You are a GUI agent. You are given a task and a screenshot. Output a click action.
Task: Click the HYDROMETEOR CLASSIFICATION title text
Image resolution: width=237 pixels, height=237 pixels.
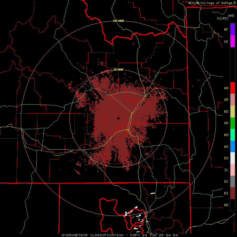point(92,235)
